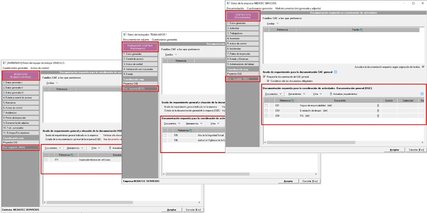Open Documentos dropdown in the company window
This screenshot has height=213, width=427.
click(274, 94)
